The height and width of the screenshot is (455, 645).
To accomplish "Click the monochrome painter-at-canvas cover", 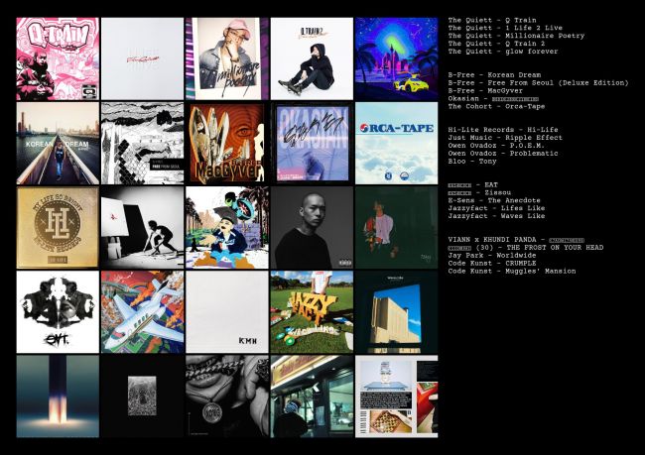I will [142, 228].
